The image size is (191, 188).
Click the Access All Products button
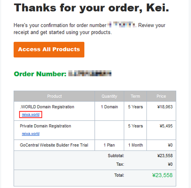pyautogui.click(x=49, y=49)
